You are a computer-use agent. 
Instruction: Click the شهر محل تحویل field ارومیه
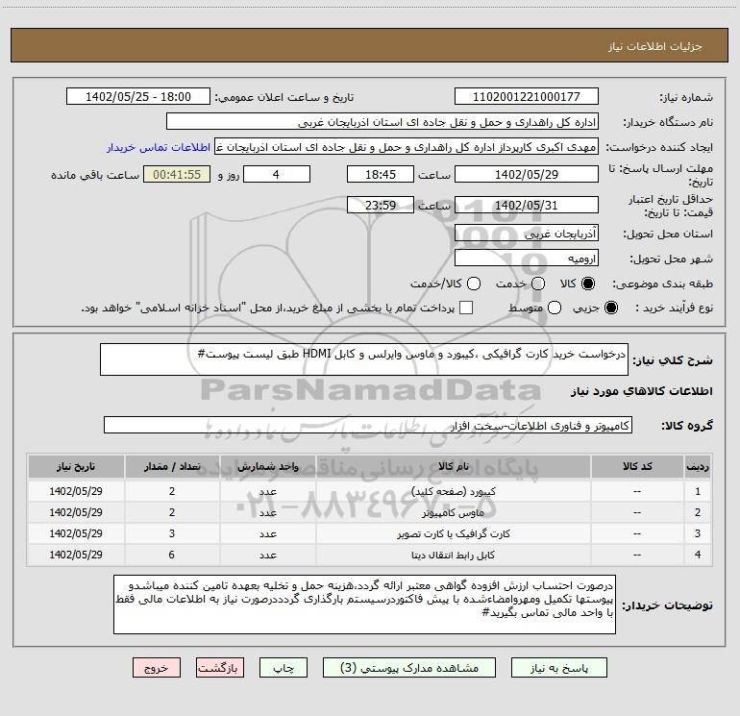(x=527, y=258)
